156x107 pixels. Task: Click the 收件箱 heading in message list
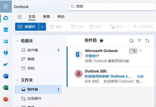[x=91, y=41]
